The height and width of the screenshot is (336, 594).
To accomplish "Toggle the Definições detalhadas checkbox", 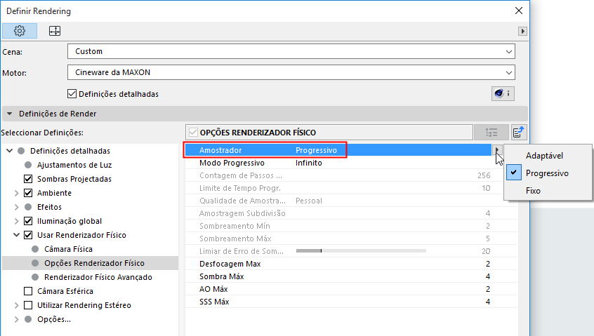I will click(x=72, y=94).
